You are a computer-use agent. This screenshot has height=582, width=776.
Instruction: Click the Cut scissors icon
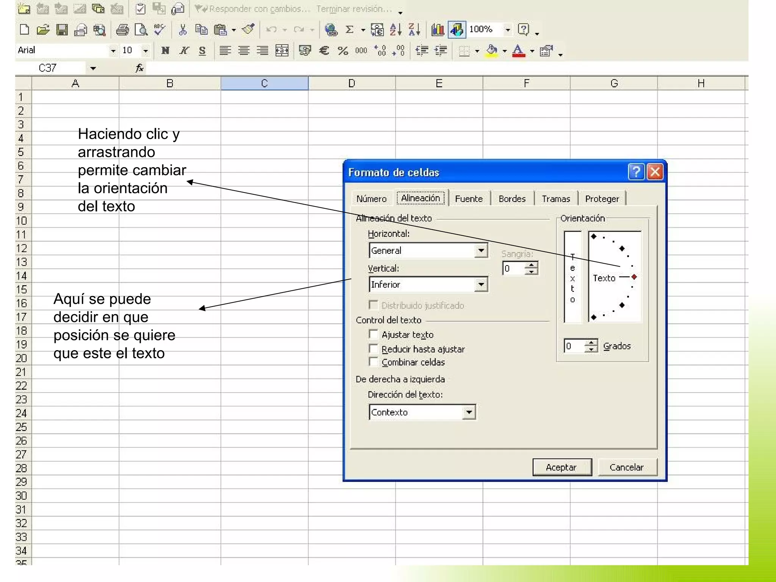183,30
